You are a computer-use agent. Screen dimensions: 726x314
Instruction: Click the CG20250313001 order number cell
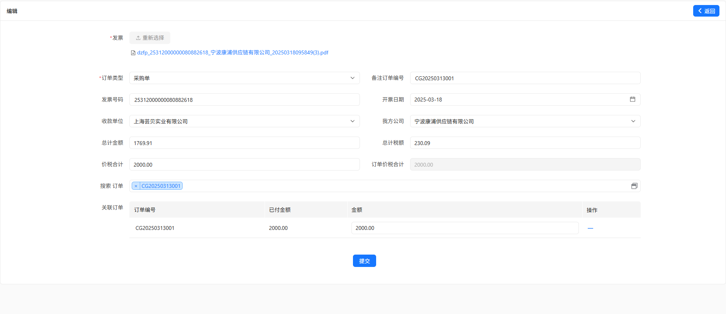click(155, 228)
